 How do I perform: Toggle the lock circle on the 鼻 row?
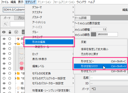[x=10, y=39]
